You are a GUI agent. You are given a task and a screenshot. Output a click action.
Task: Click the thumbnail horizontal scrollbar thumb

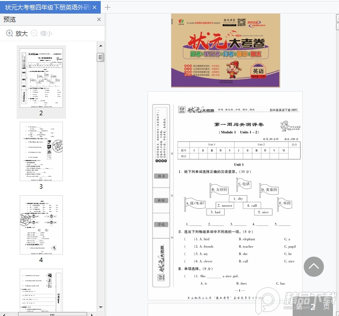point(52,314)
